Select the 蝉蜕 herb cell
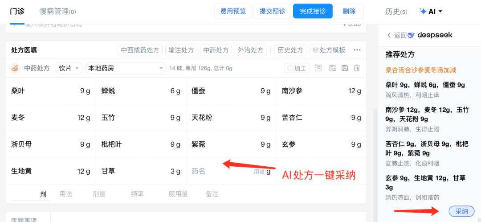This screenshot has height=222, width=481. [x=141, y=91]
